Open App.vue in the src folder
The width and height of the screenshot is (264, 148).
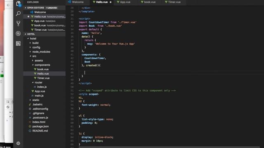[44, 91]
